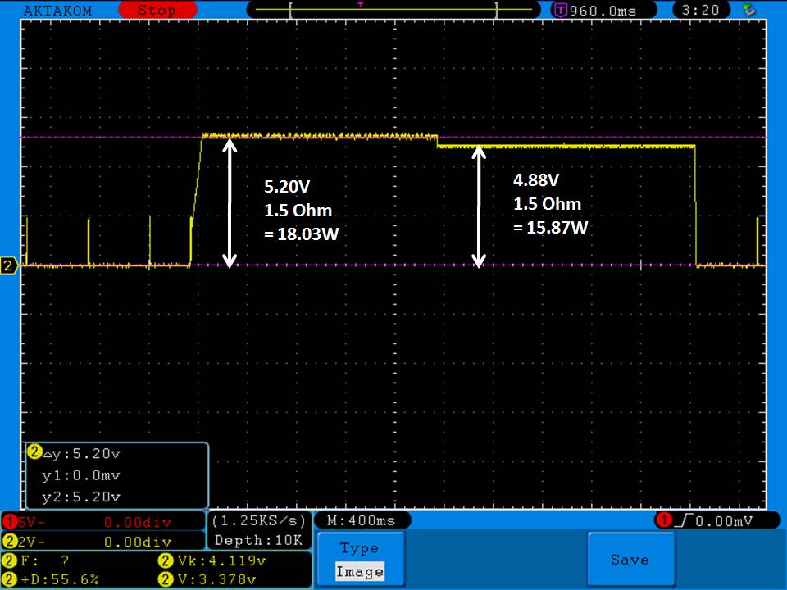Click the M:400ms timebase readout
787x590 pixels.
pyautogui.click(x=361, y=521)
